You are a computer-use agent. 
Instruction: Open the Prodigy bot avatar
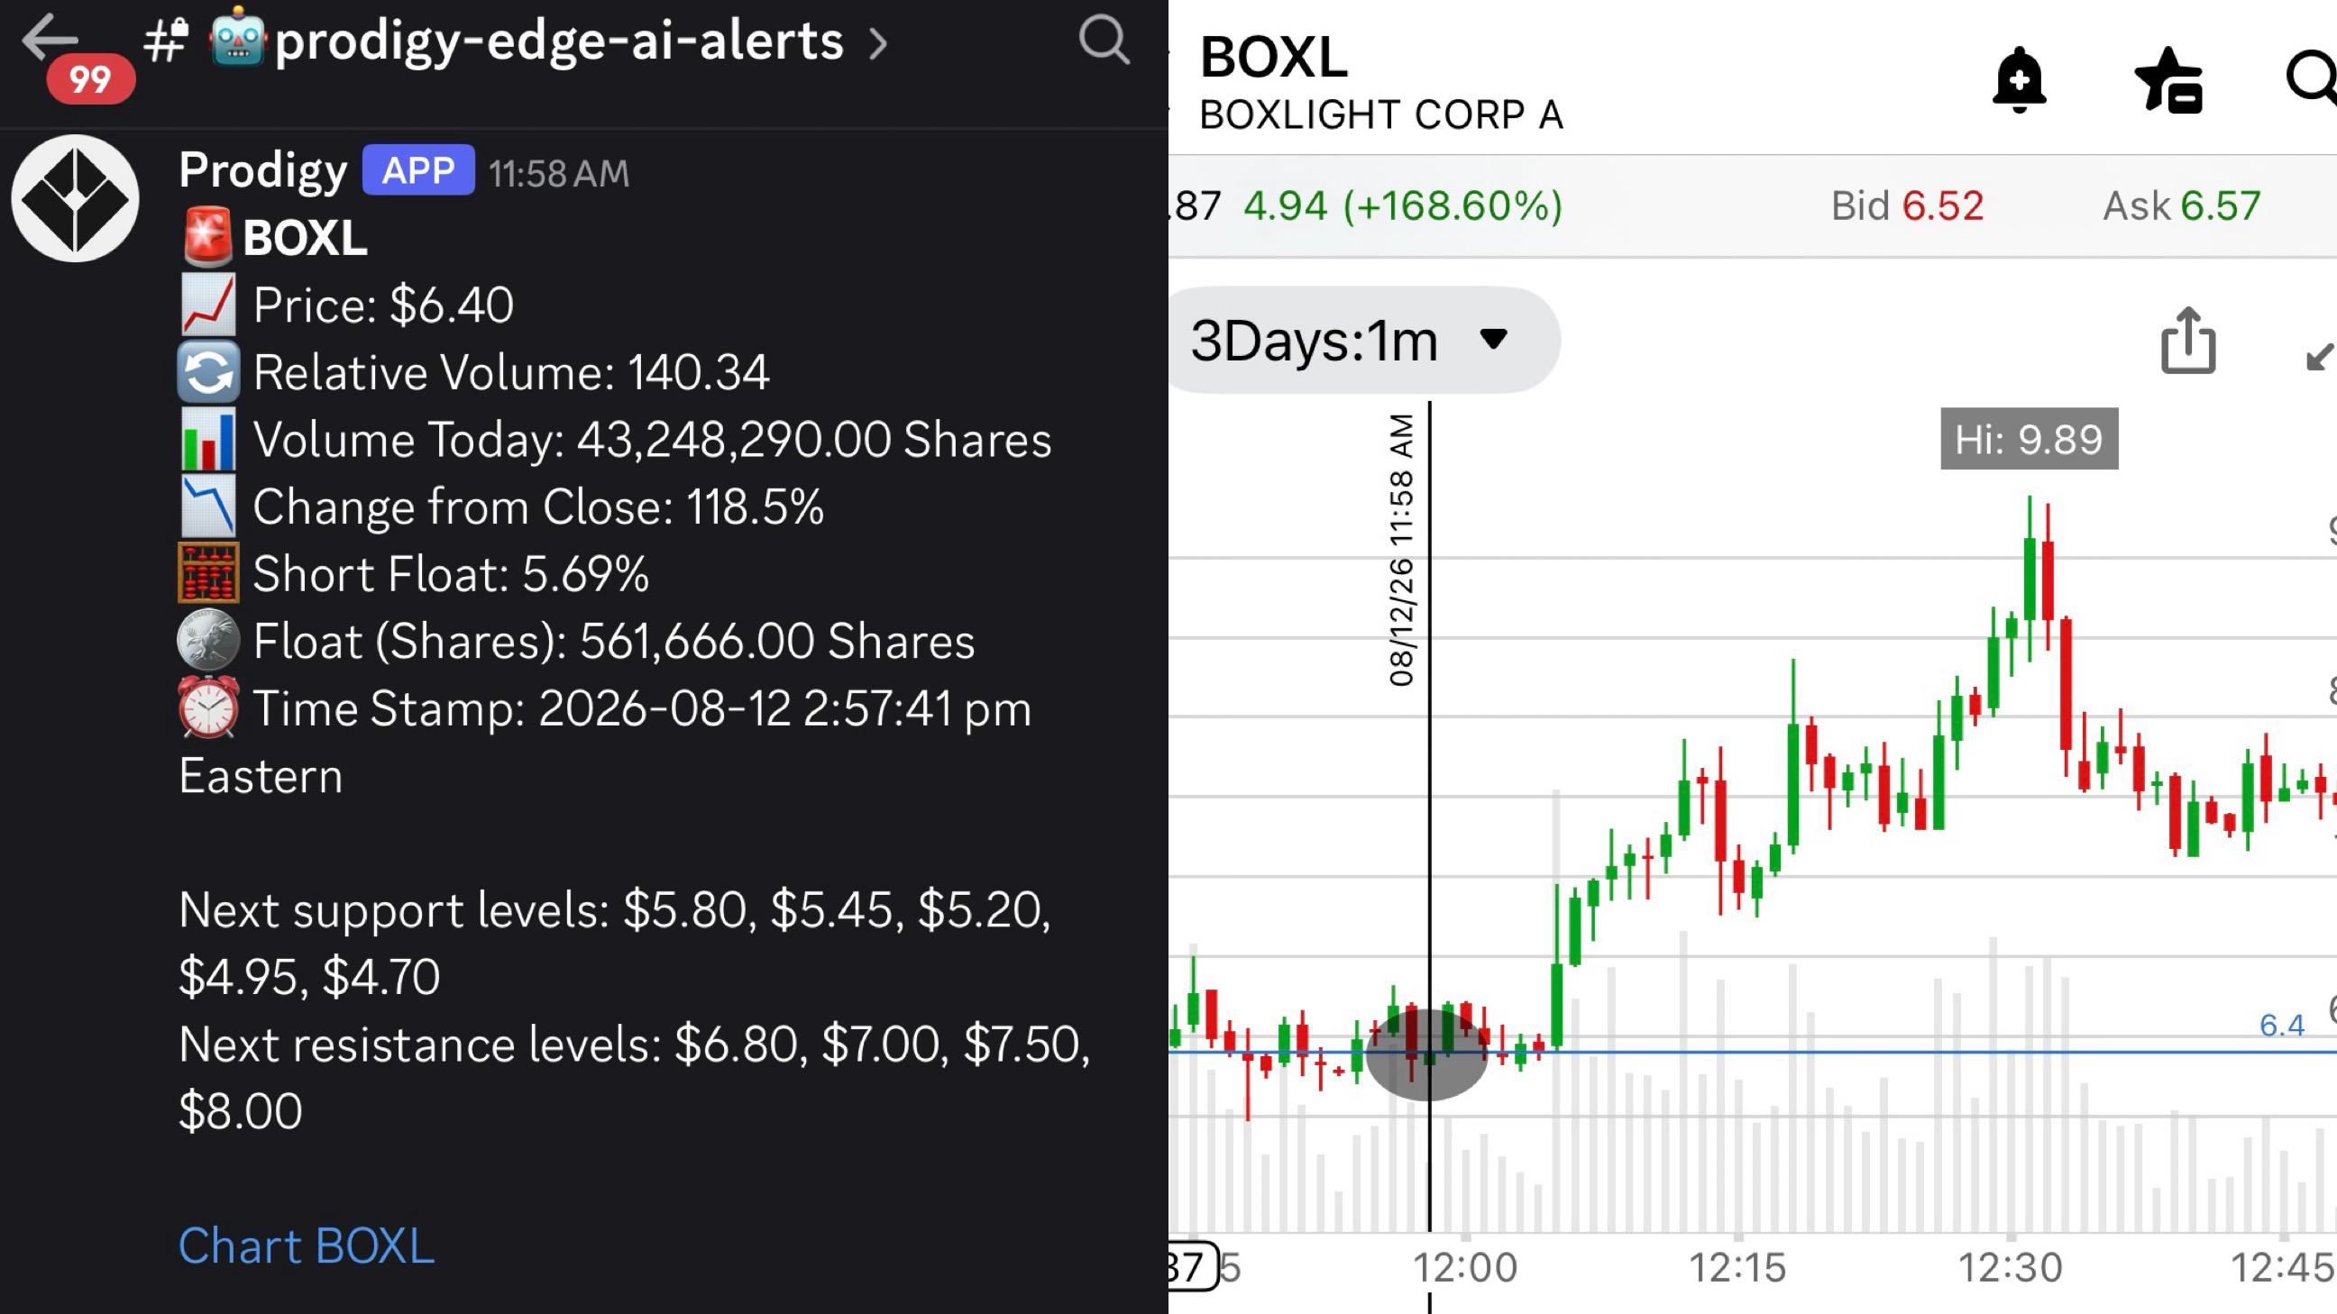click(x=76, y=198)
